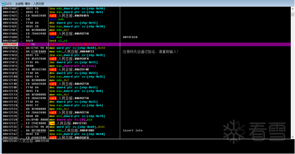The width and height of the screenshot is (295, 154).
Task: Click hex bytes BA E20F8000
Action: pyautogui.click(x=36, y=52)
